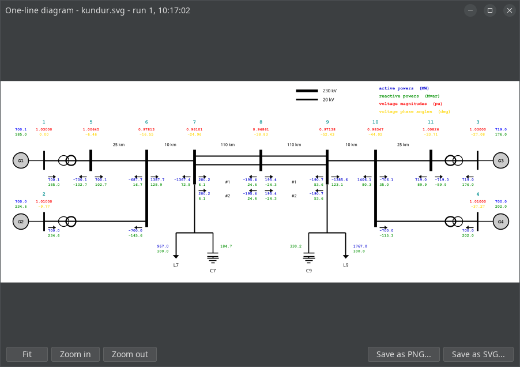Click the 184.7 capacitor reactive value
520x367 pixels.
(x=226, y=246)
